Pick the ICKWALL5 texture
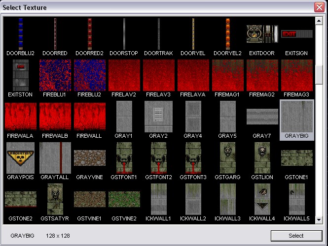Screen dimensions: 328x246 [x=297, y=199]
